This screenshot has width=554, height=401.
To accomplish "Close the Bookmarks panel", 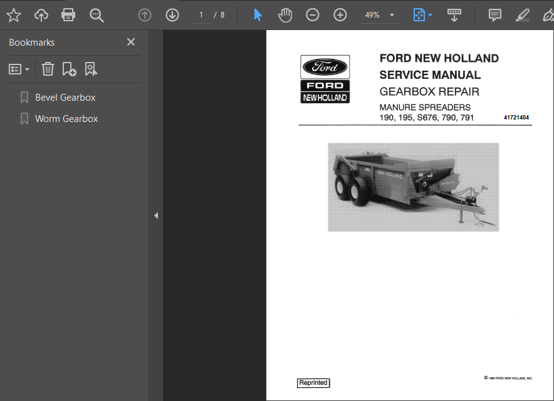I will (x=131, y=42).
